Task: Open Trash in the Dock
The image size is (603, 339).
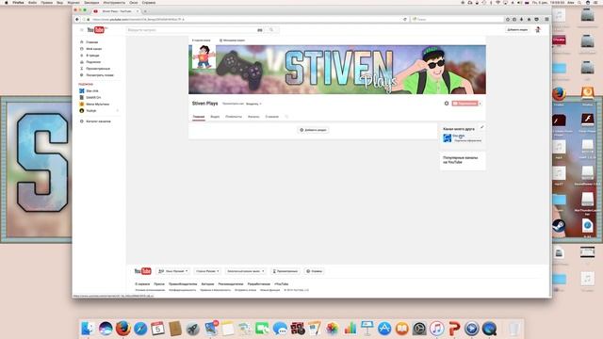Action: pos(514,329)
